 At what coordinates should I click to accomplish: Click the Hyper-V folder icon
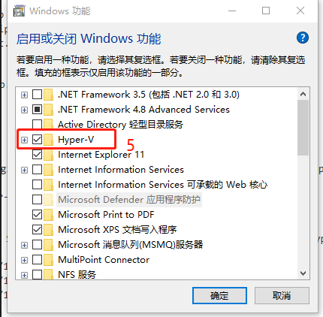tap(48, 140)
